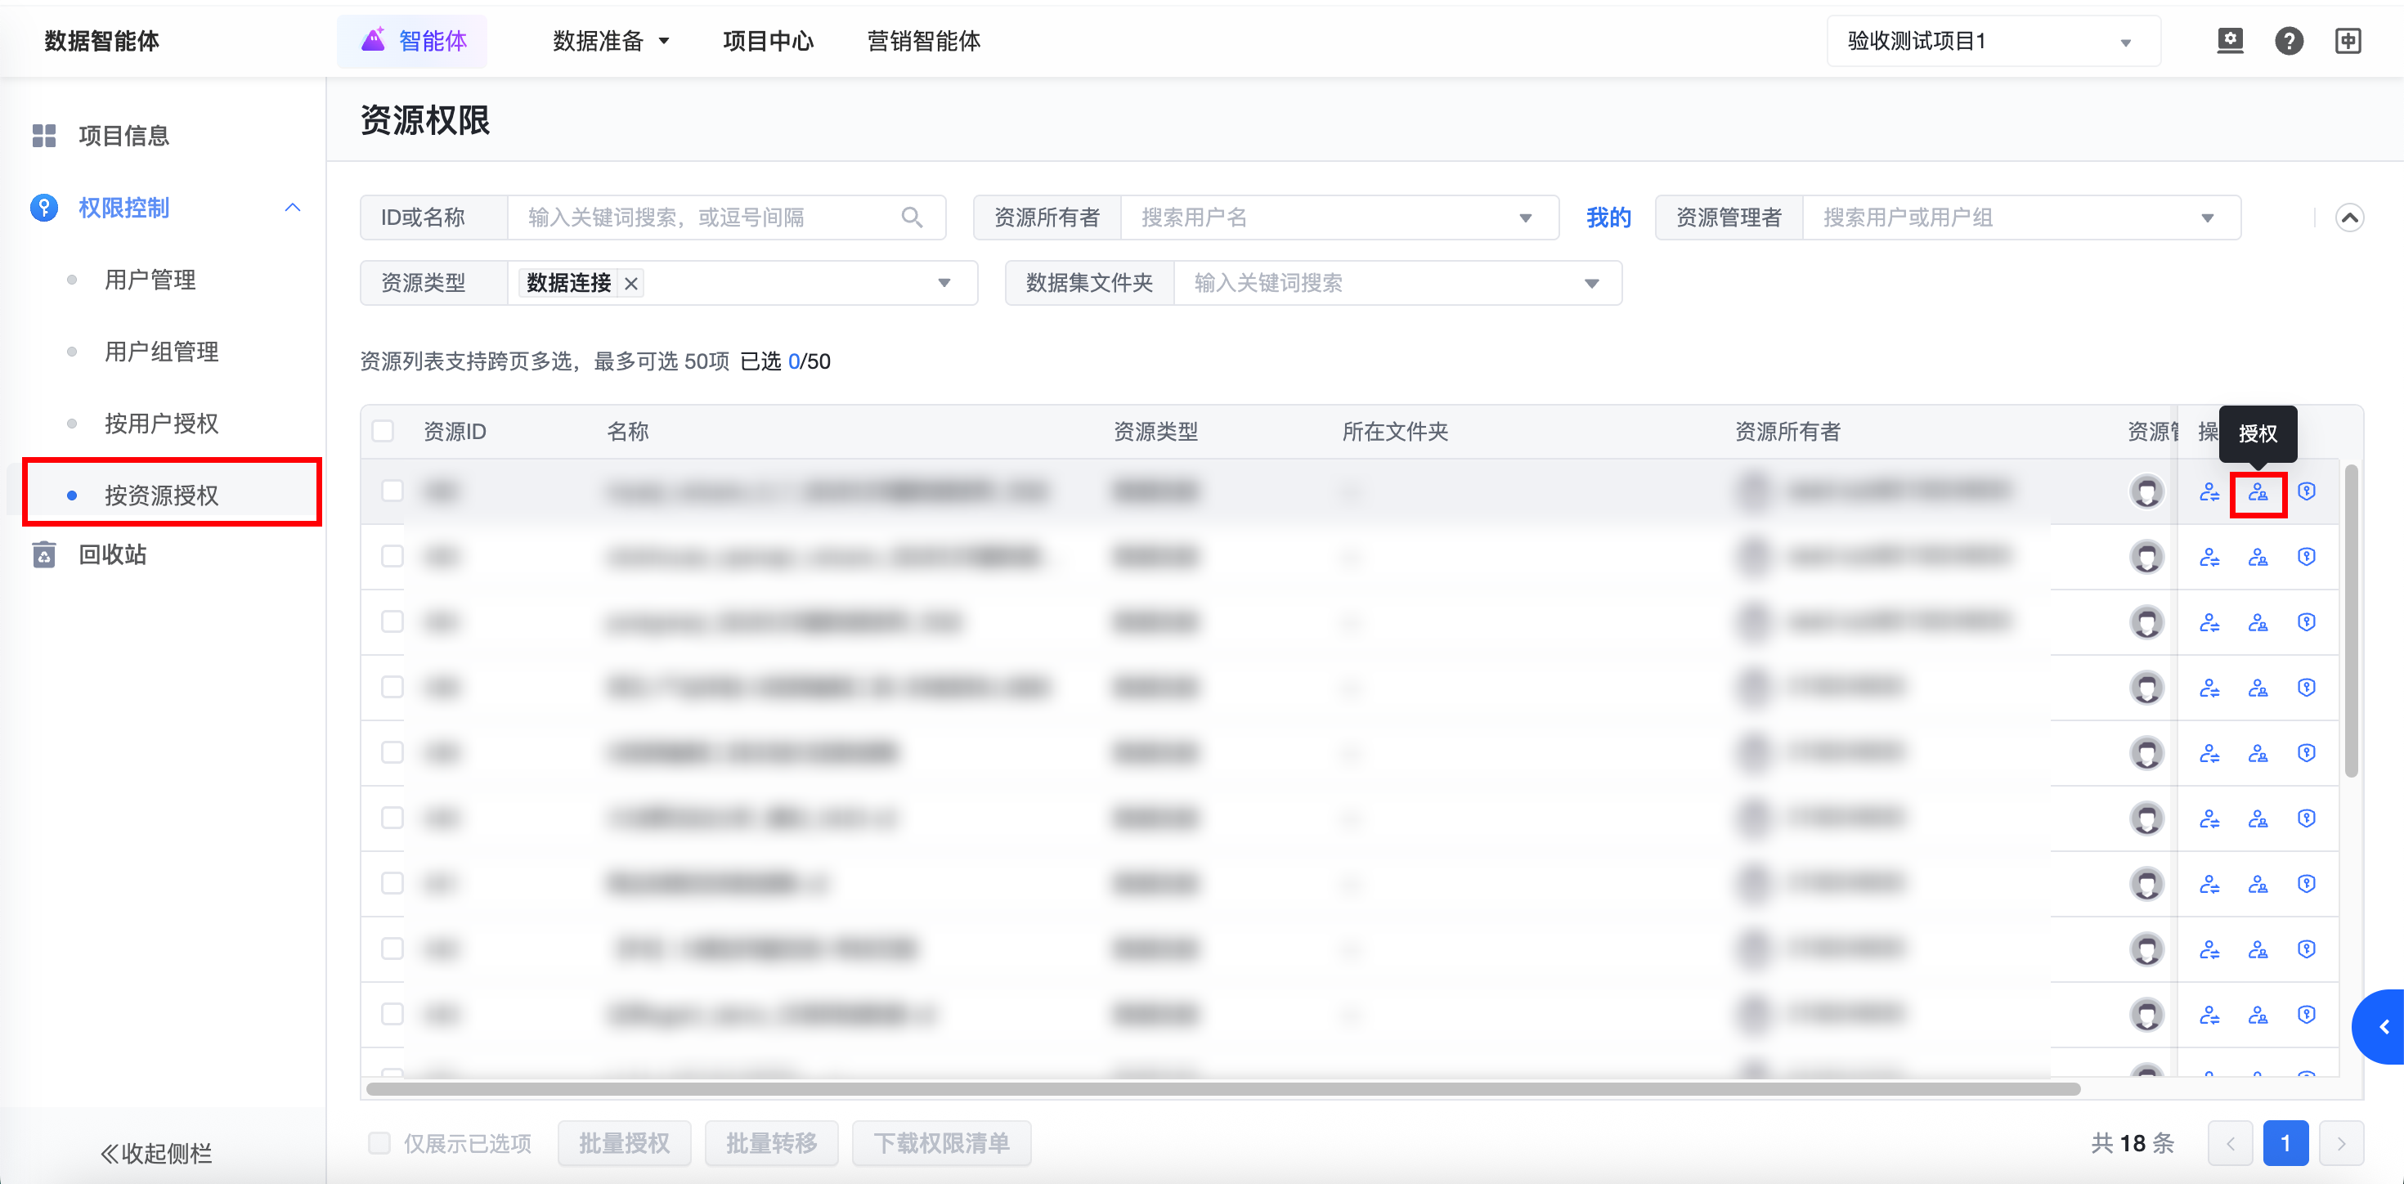Open the help question mark icon
This screenshot has width=2404, height=1184.
pyautogui.click(x=2288, y=41)
